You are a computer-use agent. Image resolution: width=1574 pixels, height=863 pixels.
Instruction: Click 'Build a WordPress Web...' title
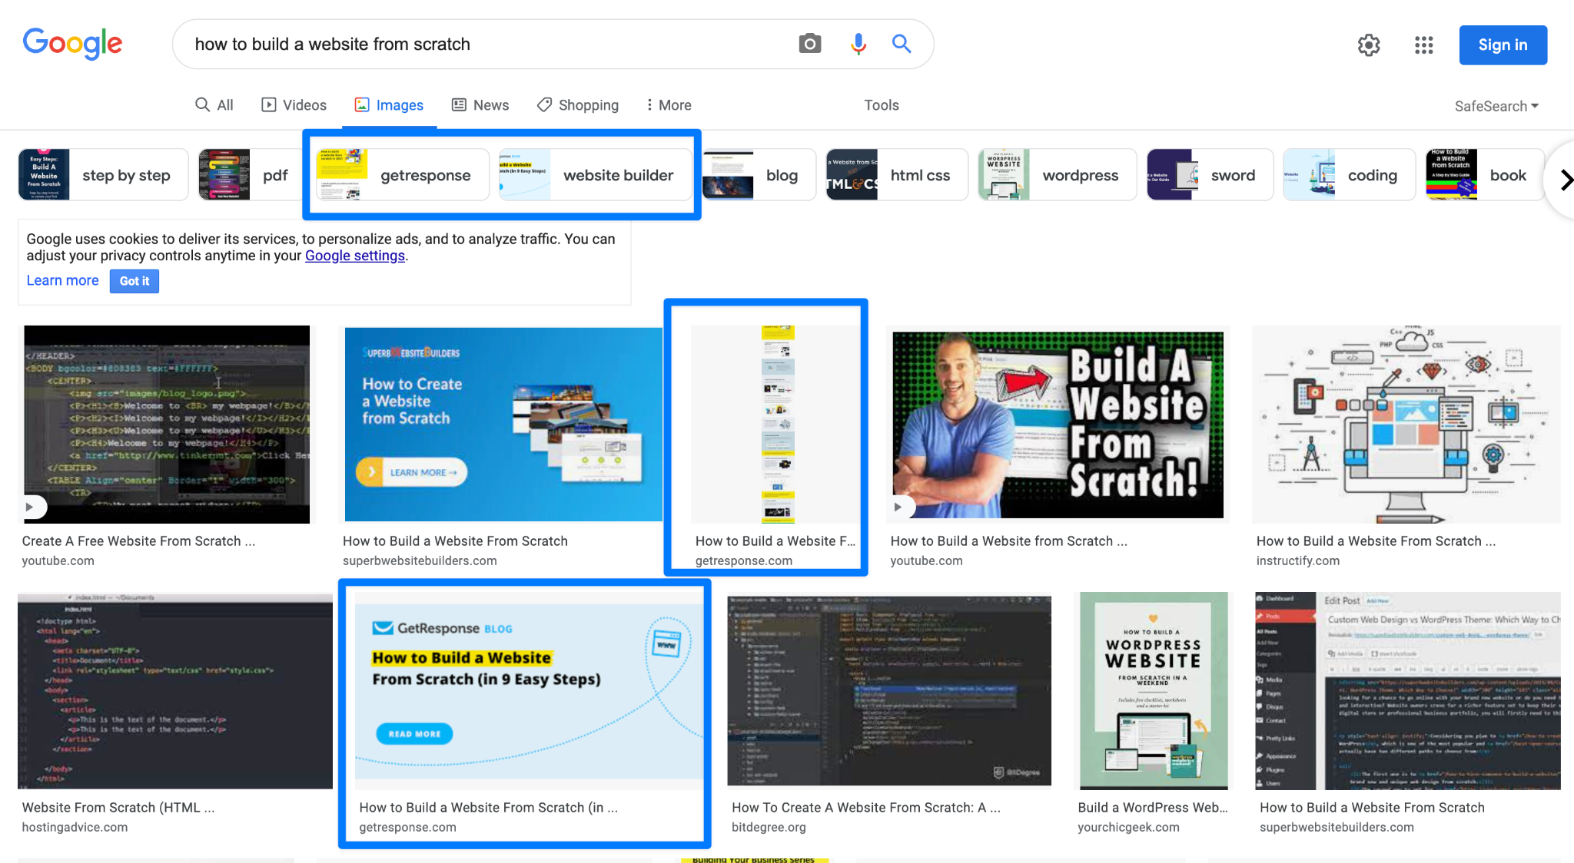click(x=1153, y=808)
